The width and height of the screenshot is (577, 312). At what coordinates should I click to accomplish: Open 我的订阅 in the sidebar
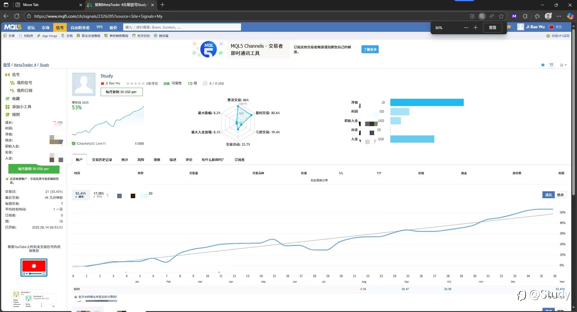point(24,90)
